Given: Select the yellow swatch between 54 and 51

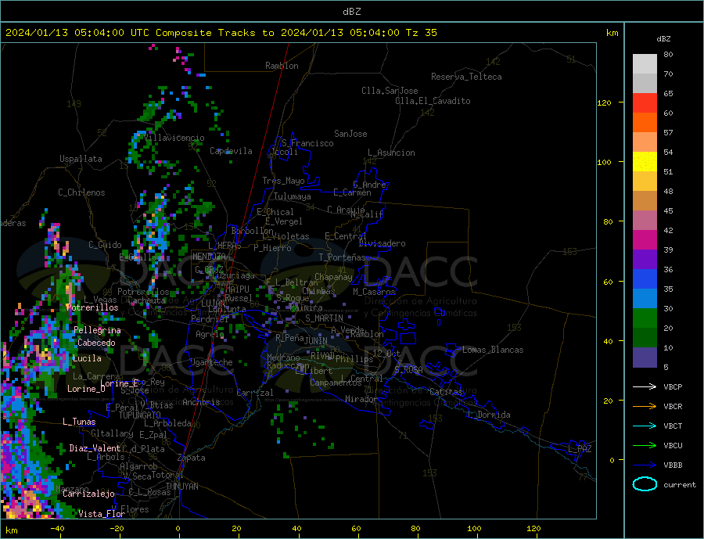Looking at the screenshot, I should [645, 162].
